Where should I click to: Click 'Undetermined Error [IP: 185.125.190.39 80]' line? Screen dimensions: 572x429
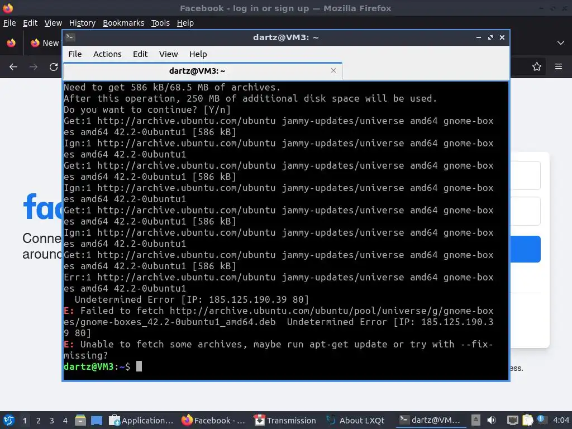(x=192, y=299)
